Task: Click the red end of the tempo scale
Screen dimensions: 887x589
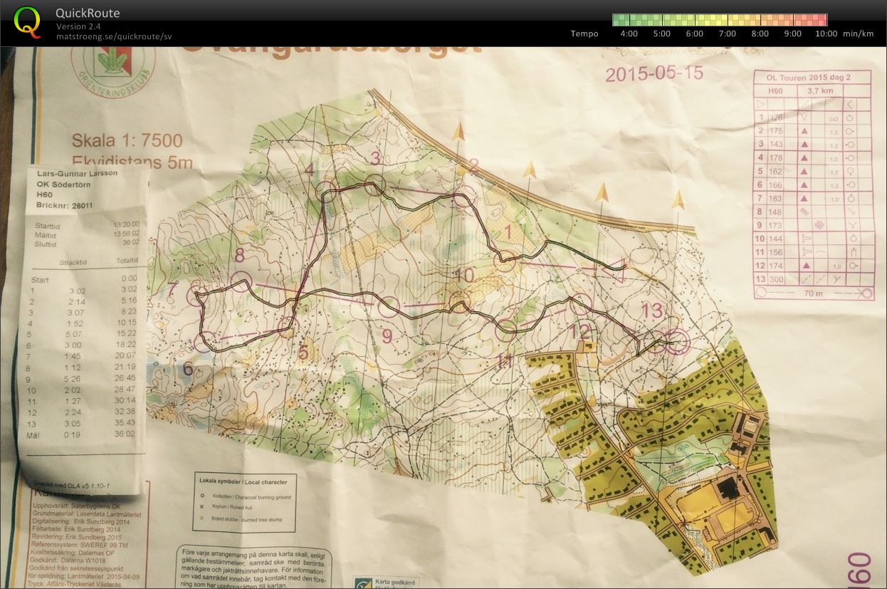Action: pos(820,20)
